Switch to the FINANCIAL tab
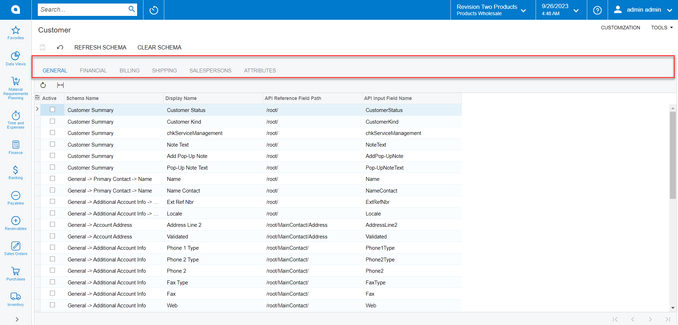This screenshot has height=325, width=678. tap(93, 70)
